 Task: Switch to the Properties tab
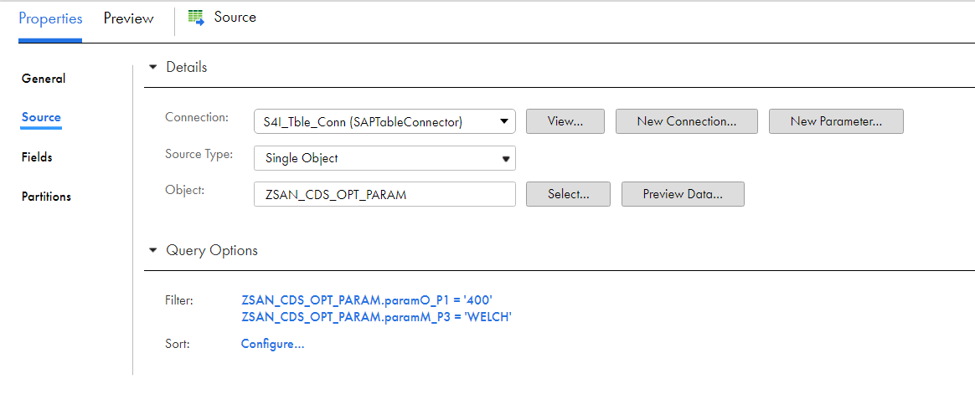click(50, 18)
